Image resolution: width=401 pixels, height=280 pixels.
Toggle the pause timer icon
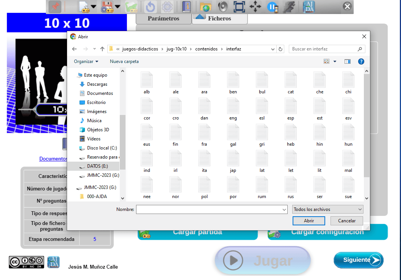click(273, 7)
